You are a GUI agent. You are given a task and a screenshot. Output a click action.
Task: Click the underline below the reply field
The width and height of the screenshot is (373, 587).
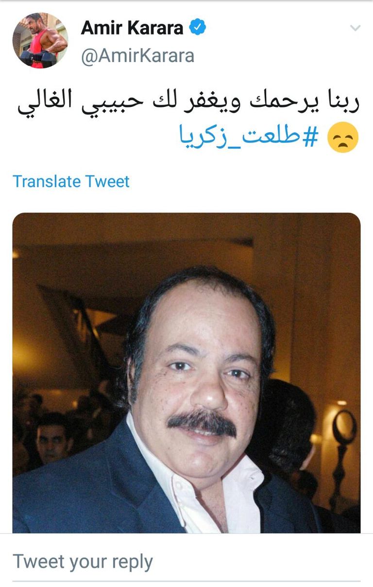(x=186, y=581)
